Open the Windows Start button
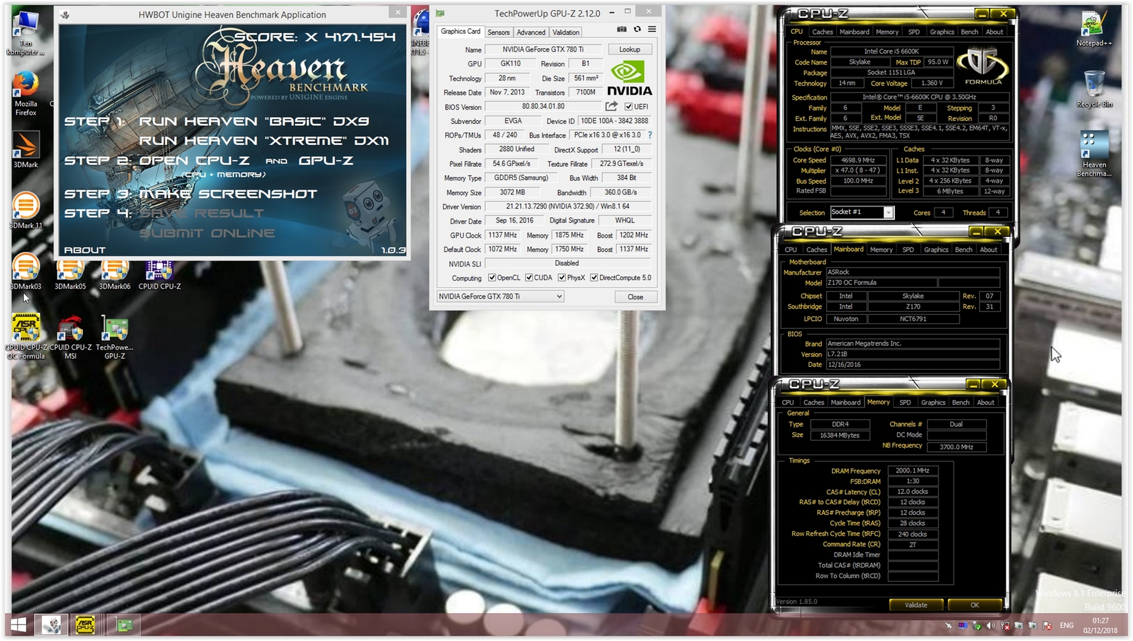The image size is (1133, 641). coord(18,625)
